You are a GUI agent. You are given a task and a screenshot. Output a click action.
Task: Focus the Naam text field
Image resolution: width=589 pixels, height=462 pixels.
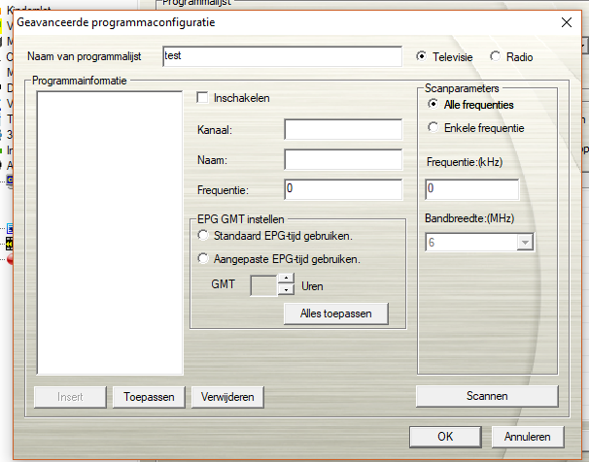click(343, 159)
